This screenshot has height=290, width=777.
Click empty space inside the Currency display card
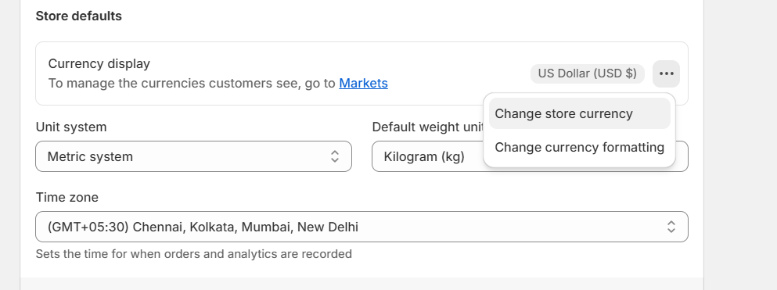[x=456, y=73]
